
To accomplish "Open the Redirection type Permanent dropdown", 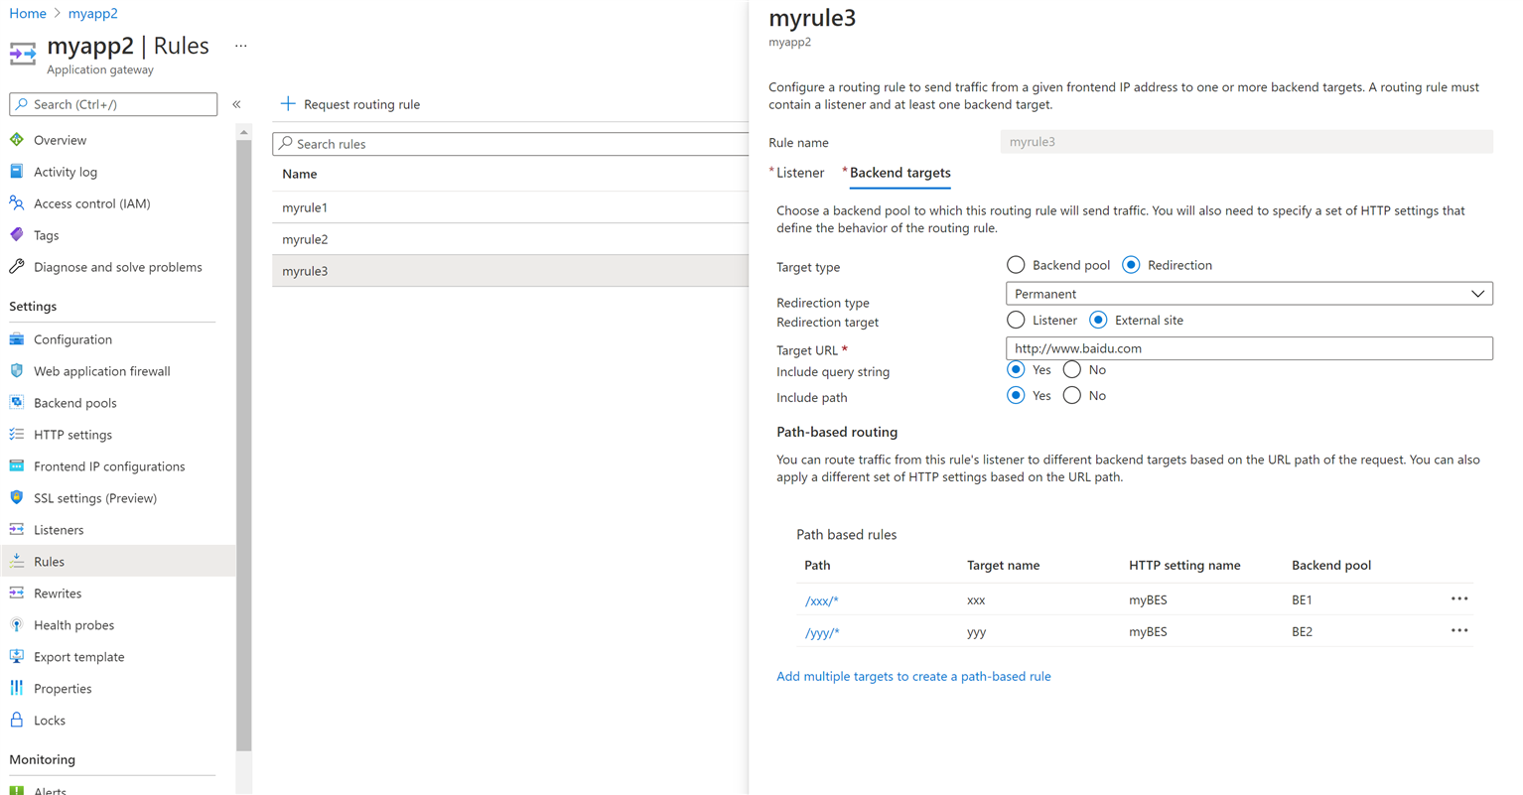I will click(1249, 294).
